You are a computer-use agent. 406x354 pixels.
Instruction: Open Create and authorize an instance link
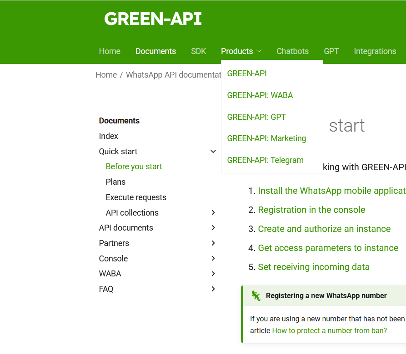point(324,229)
